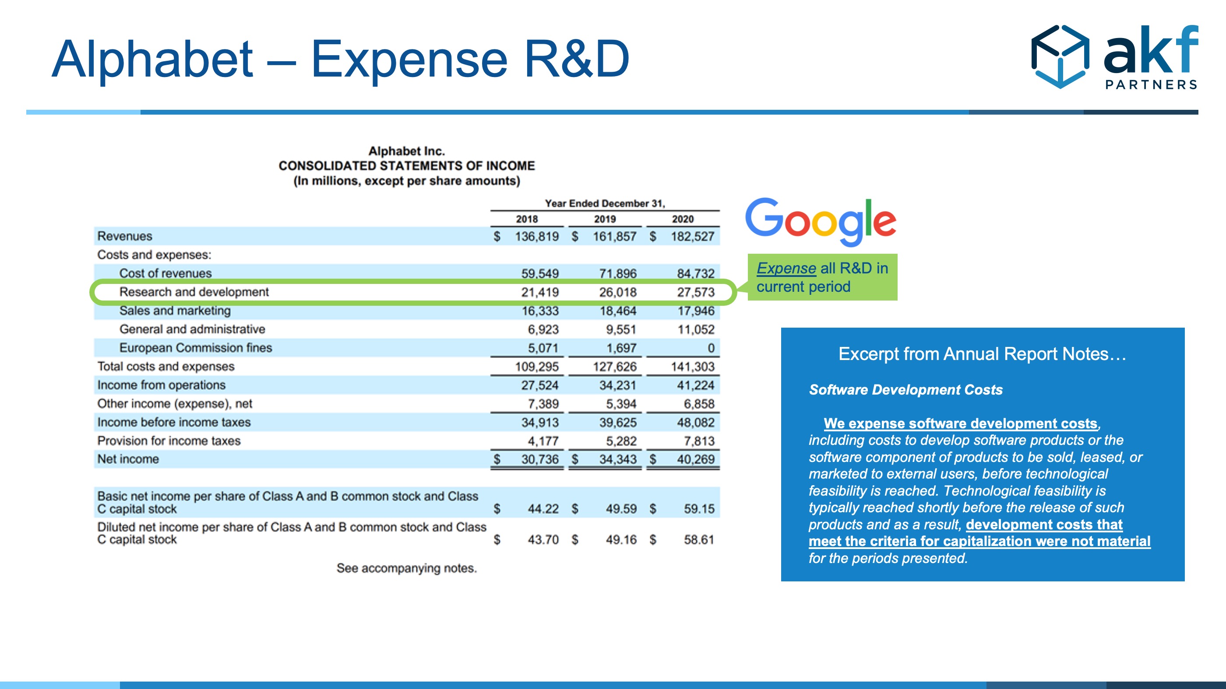Click R&D 2020 value 27,573
1226x689 pixels.
[x=696, y=292]
